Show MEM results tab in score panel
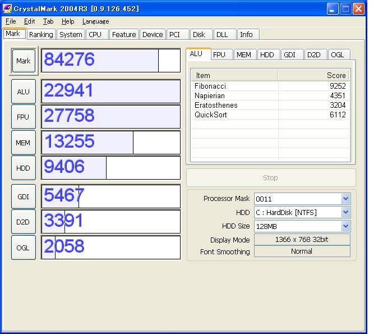Screen dimensions: 383x334 click(244, 54)
